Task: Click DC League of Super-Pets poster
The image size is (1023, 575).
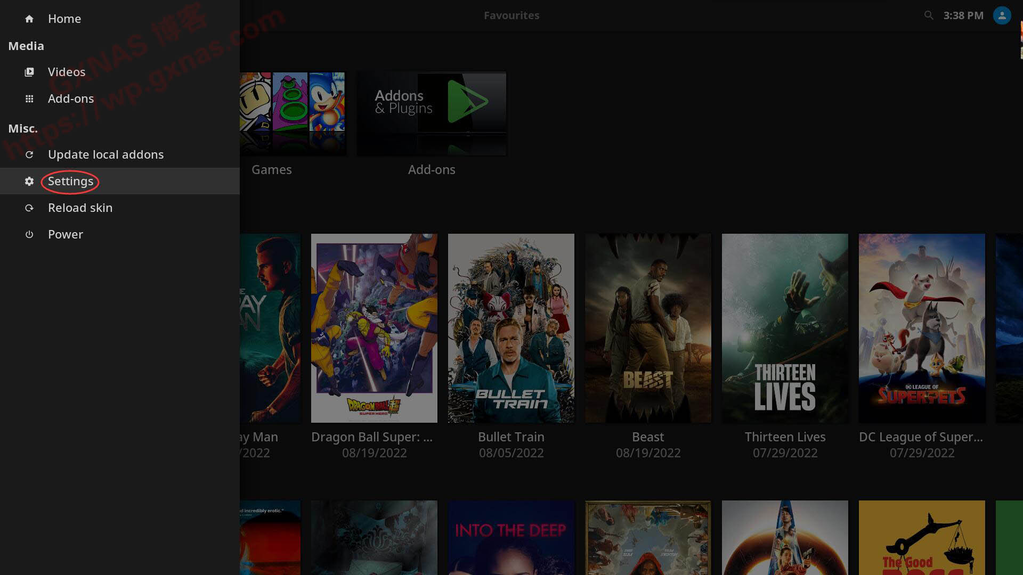Action: click(x=921, y=328)
